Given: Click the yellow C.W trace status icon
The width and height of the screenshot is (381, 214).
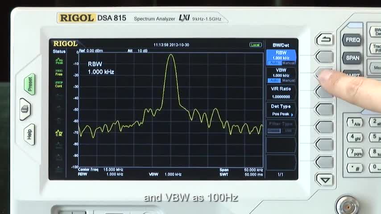Looking at the screenshot, I should pos(59,133).
